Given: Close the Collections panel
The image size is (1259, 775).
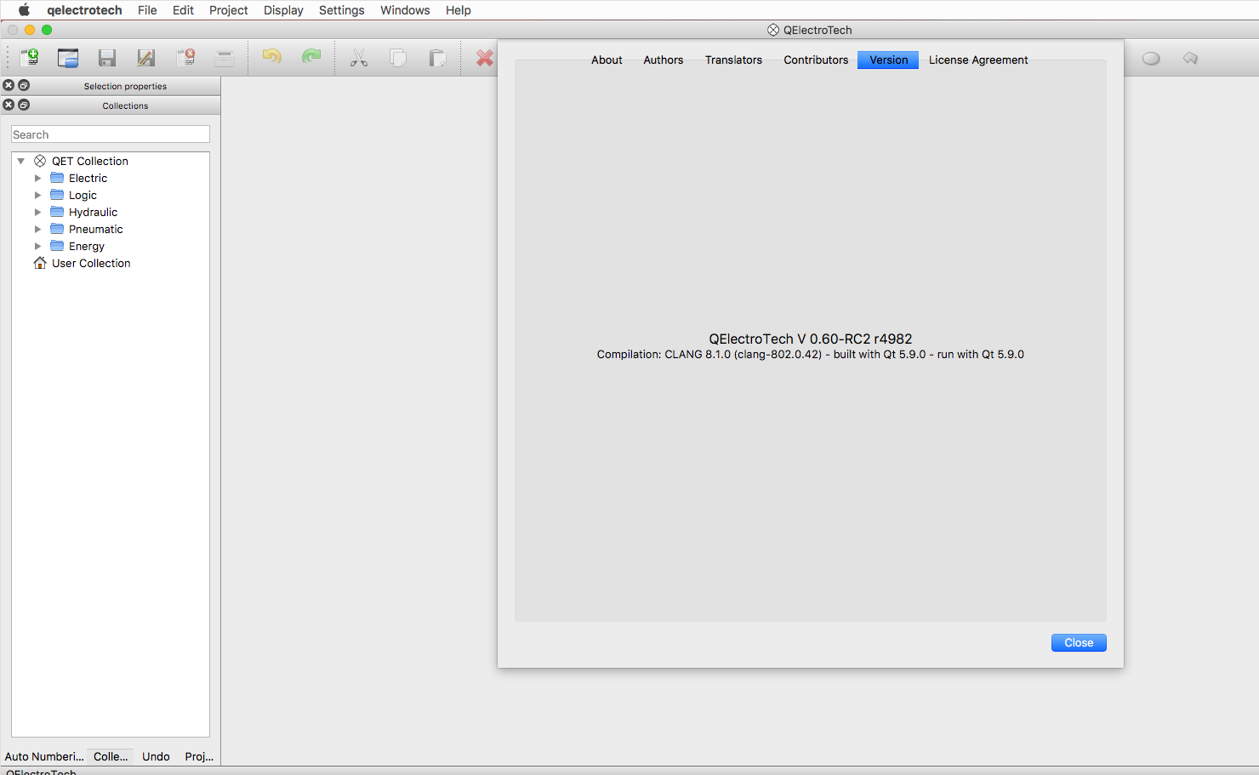Looking at the screenshot, I should click(9, 105).
